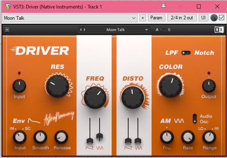Switch the A/B comparison toggle
The image size is (227, 158).
(163, 30)
